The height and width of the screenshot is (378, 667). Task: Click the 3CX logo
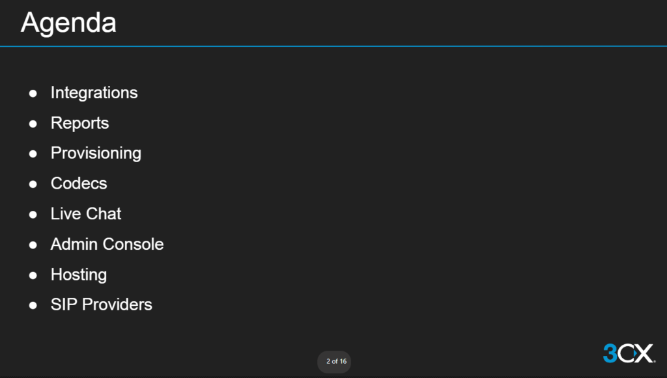(628, 353)
